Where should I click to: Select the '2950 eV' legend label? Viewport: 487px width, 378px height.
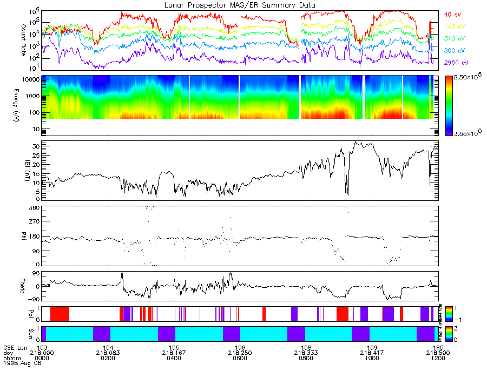coord(456,63)
